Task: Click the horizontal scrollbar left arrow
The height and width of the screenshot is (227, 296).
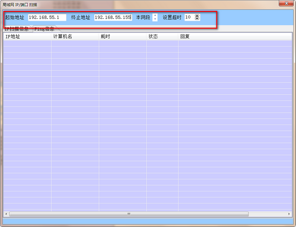Action: pyautogui.click(x=6, y=214)
